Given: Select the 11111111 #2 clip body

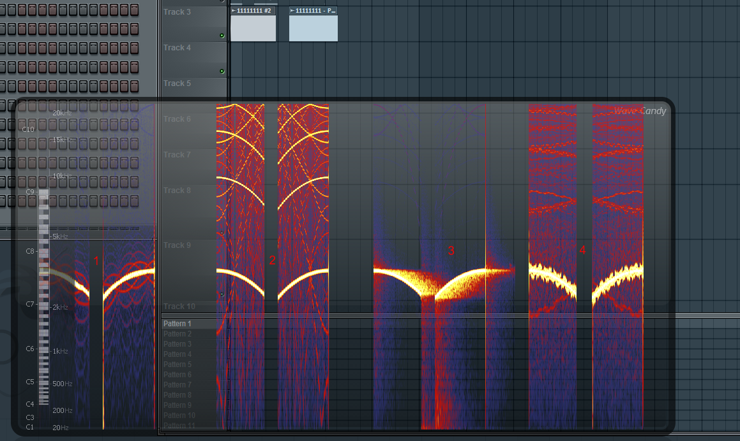Looking at the screenshot, I should point(253,28).
